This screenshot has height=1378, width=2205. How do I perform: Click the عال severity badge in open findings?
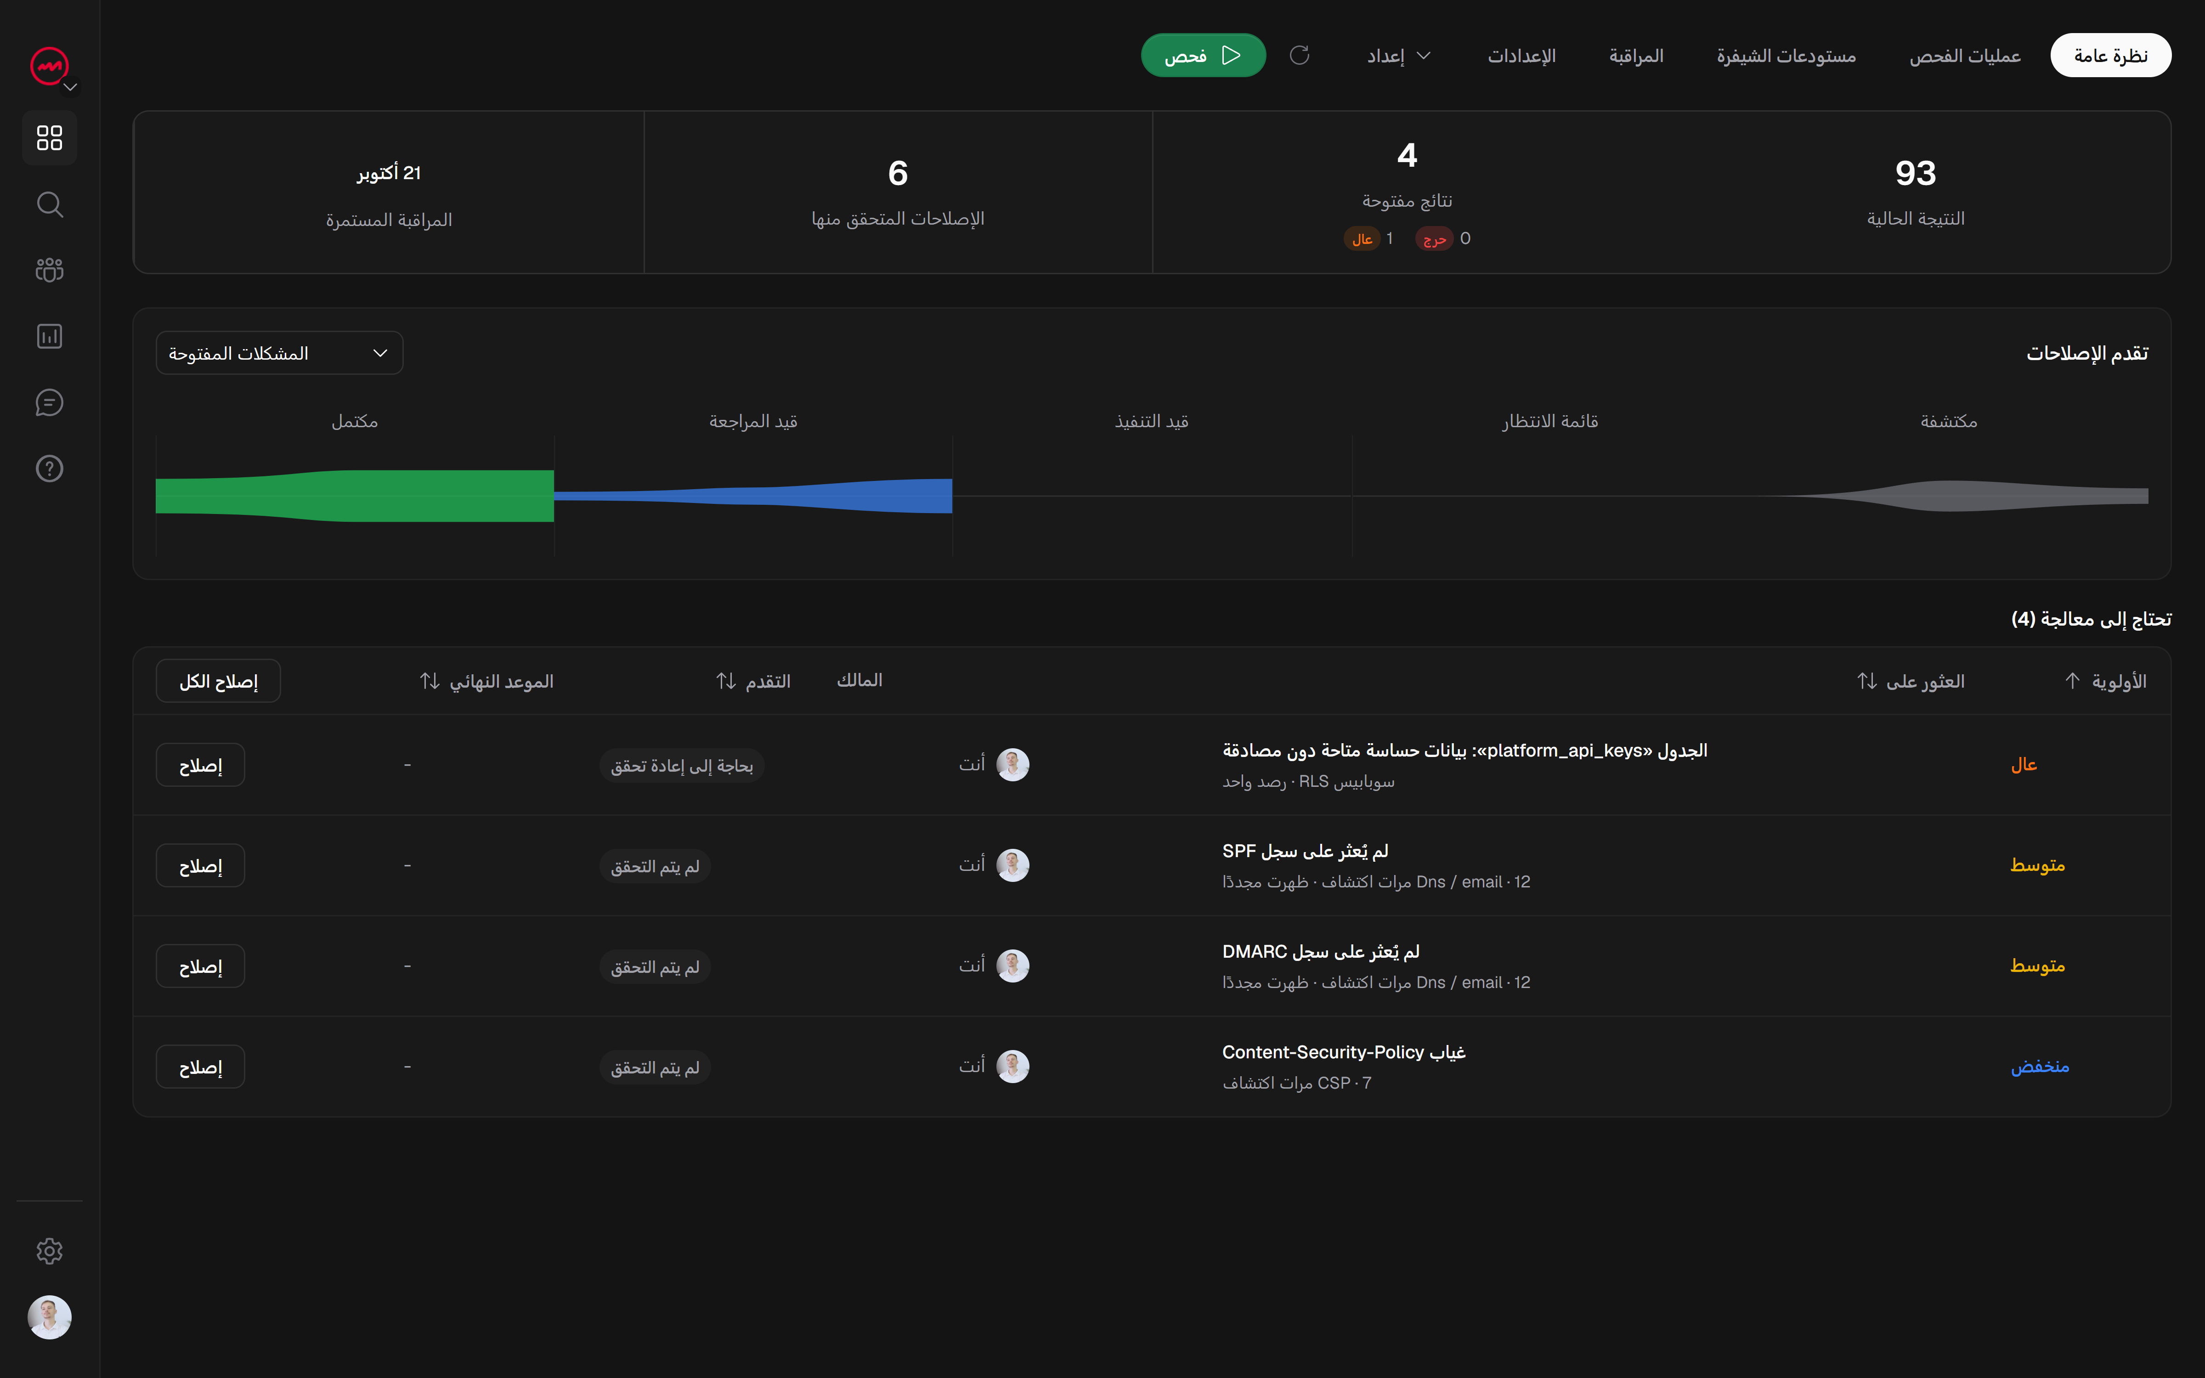tap(1361, 239)
